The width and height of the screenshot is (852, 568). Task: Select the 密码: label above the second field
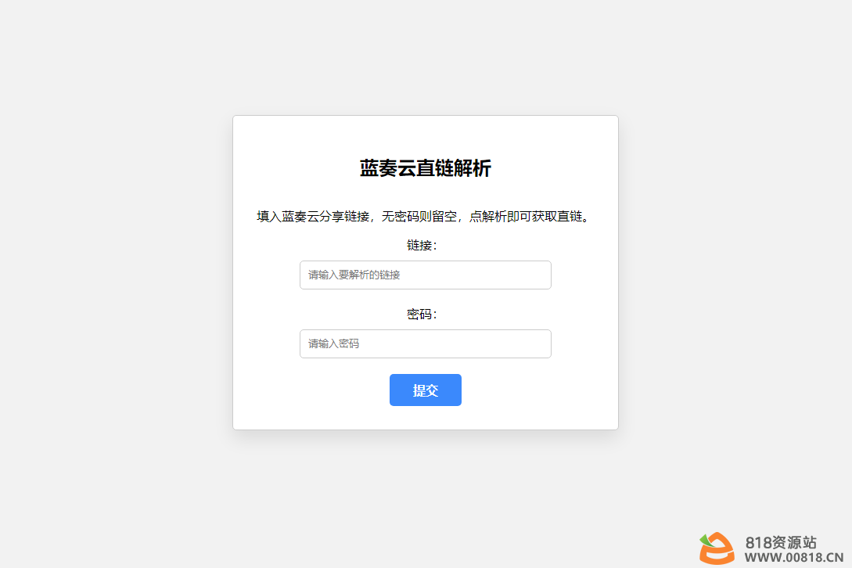422,315
